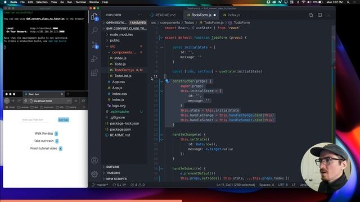Reload the page in the browser window
This screenshot has width=360, height=202.
click(19, 101)
